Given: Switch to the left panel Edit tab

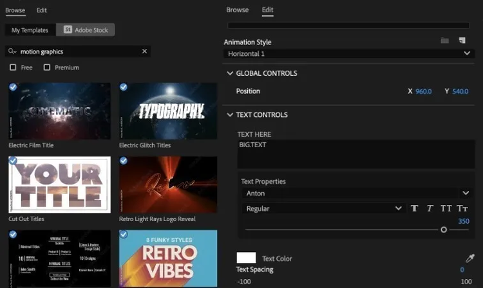Looking at the screenshot, I should [x=42, y=10].
